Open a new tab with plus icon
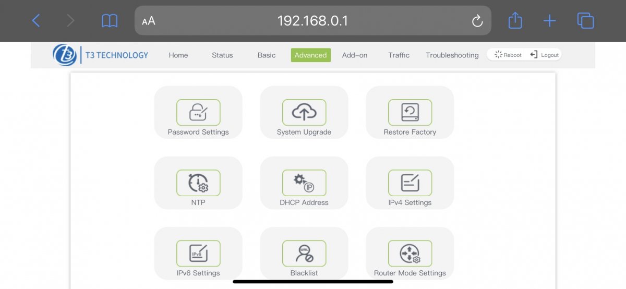This screenshot has height=289, width=626. [550, 21]
